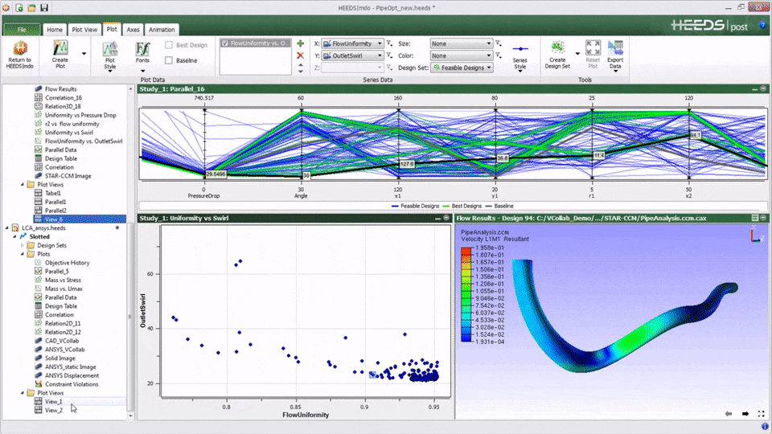Uncheck the FlowUniformity vs. O... series checkbox

(x=225, y=43)
